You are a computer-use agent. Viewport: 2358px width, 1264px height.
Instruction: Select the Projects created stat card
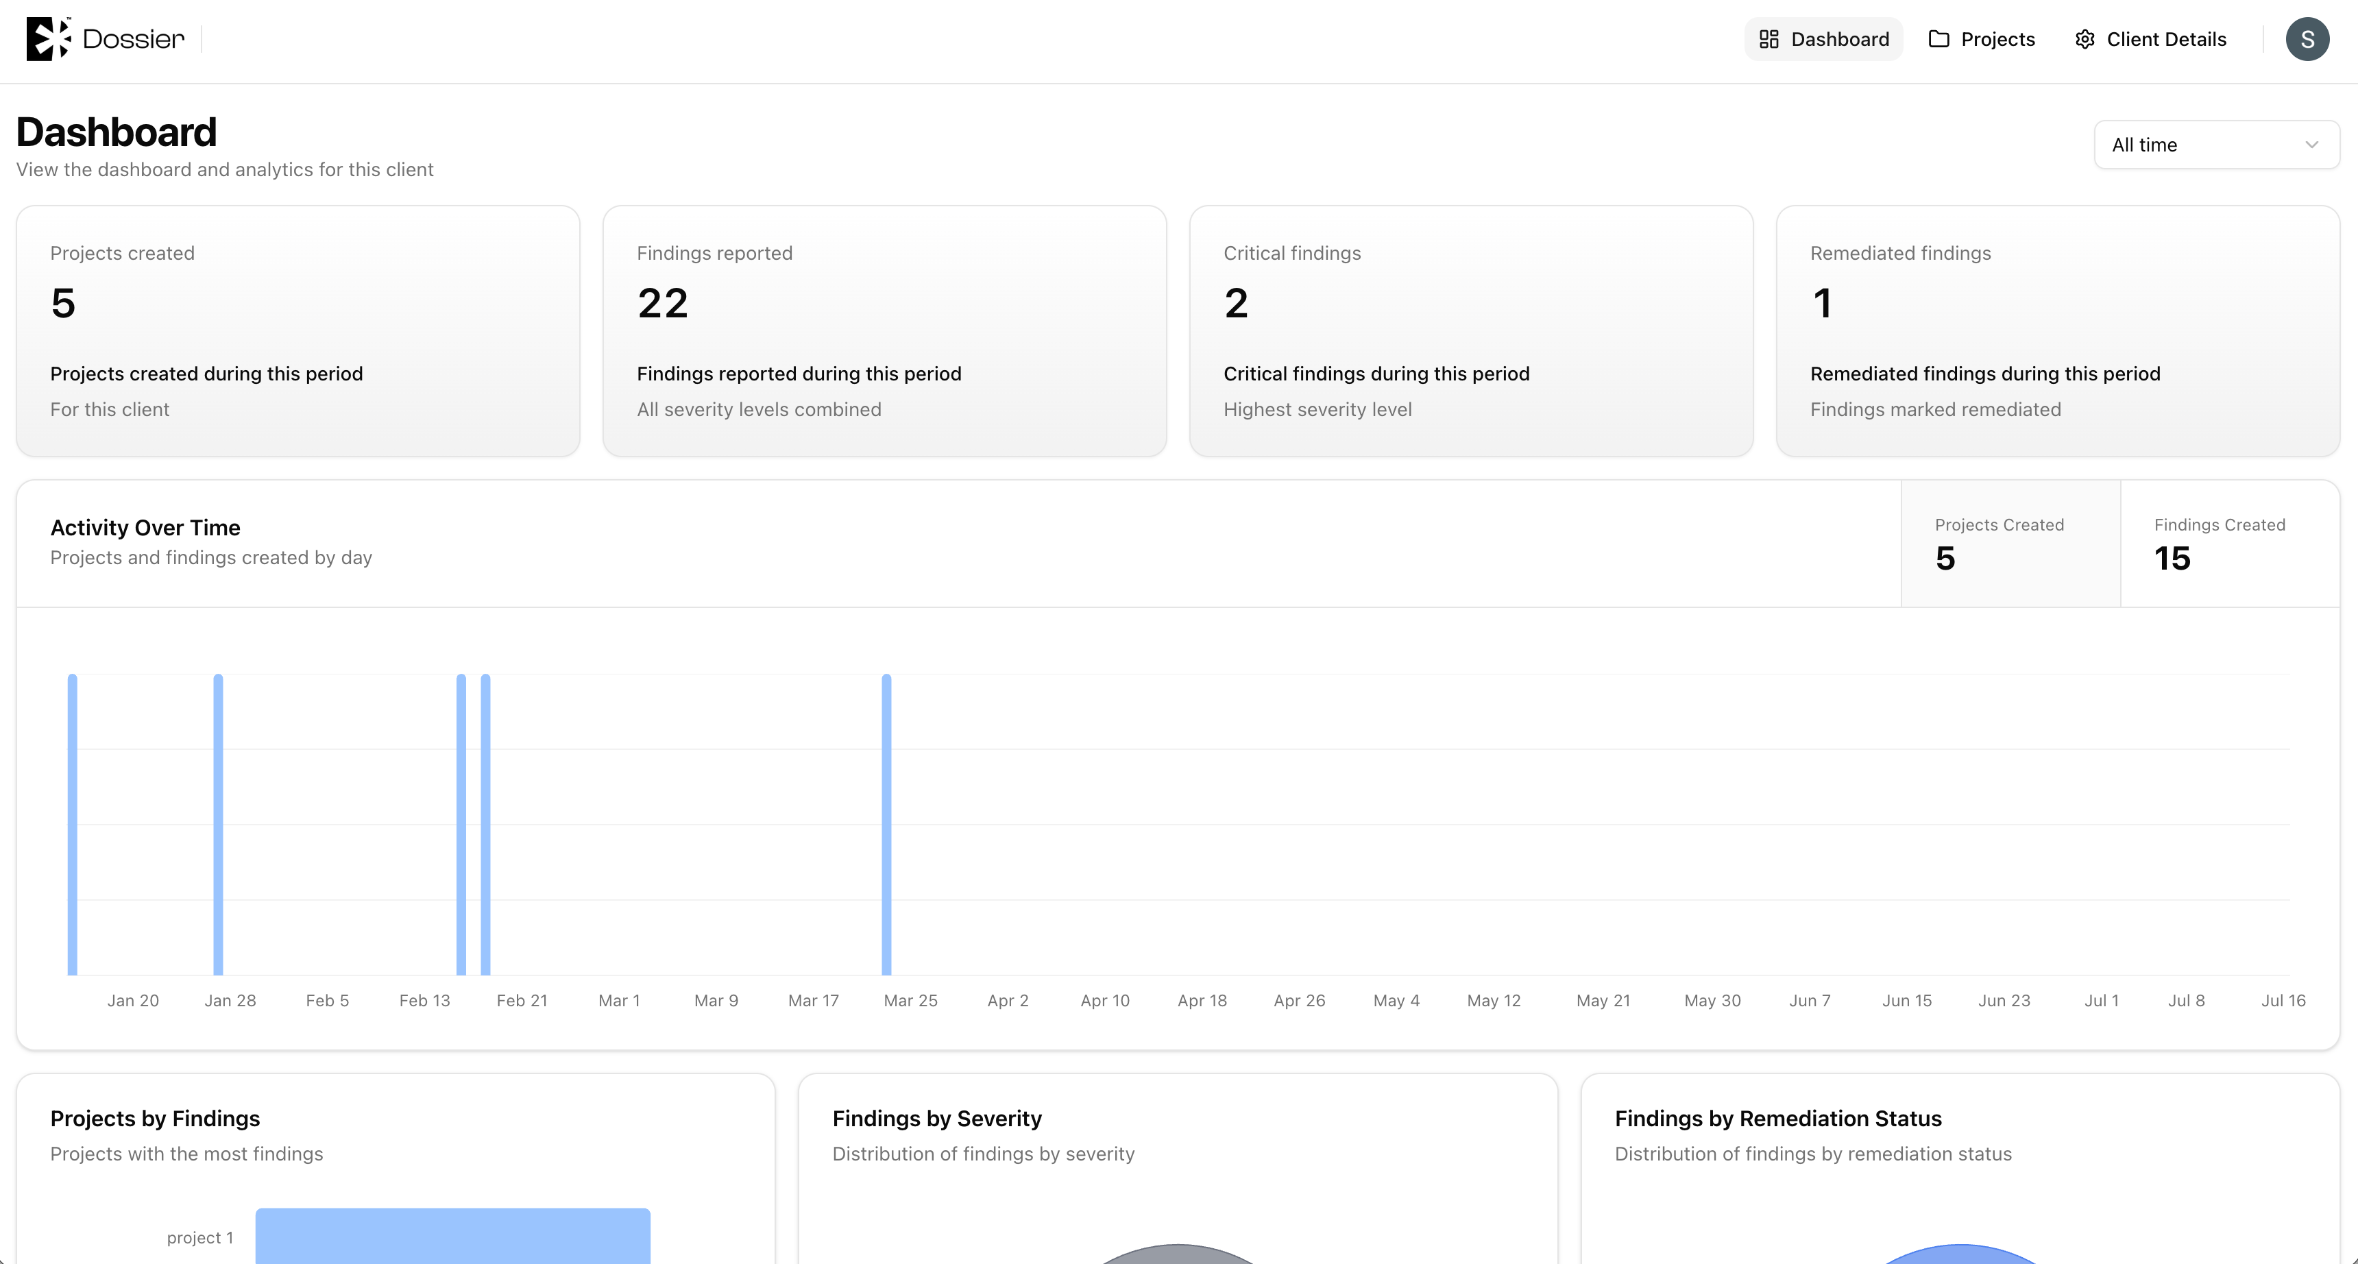coord(298,331)
